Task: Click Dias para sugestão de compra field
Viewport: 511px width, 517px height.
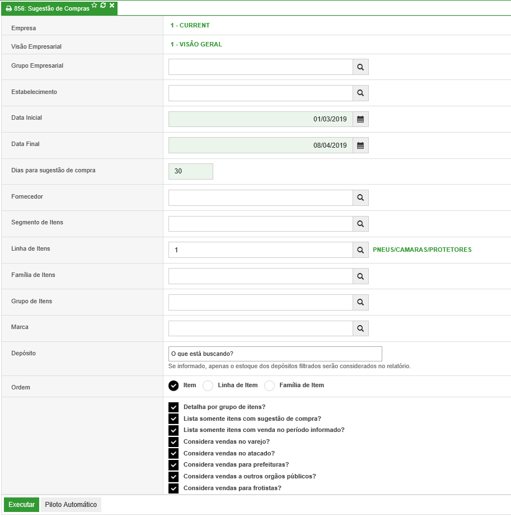Action: 191,171
